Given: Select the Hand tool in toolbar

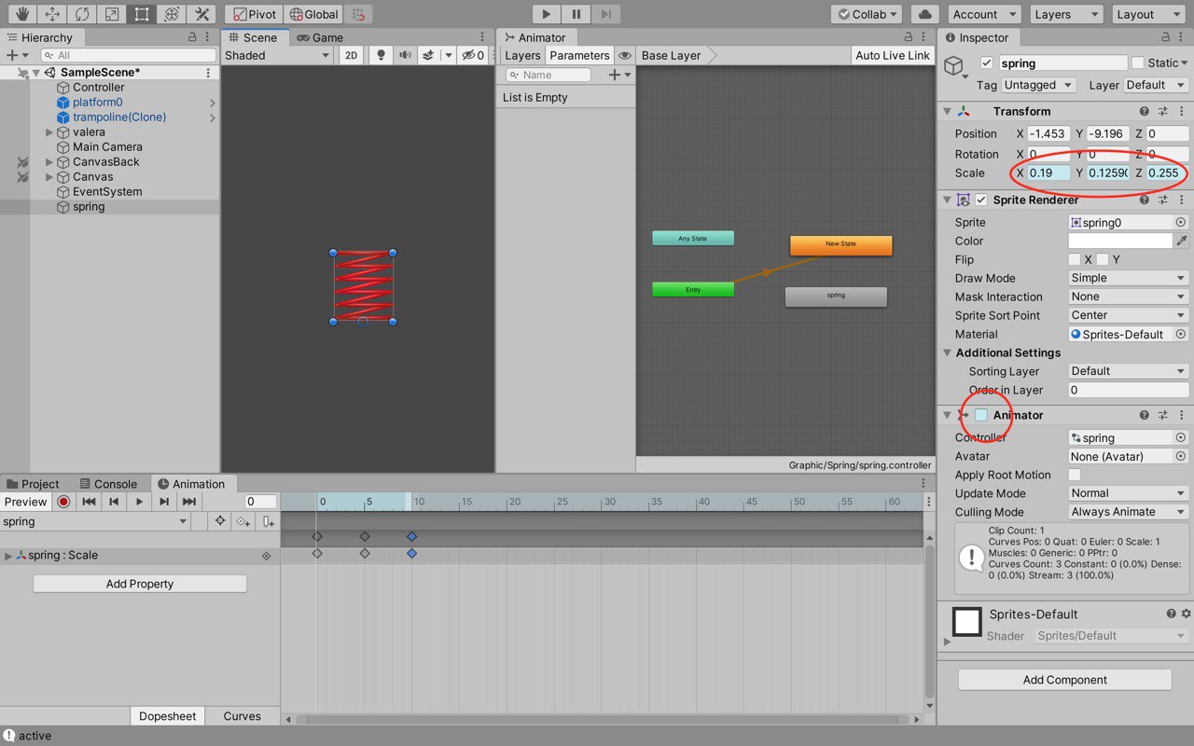Looking at the screenshot, I should click(x=21, y=14).
